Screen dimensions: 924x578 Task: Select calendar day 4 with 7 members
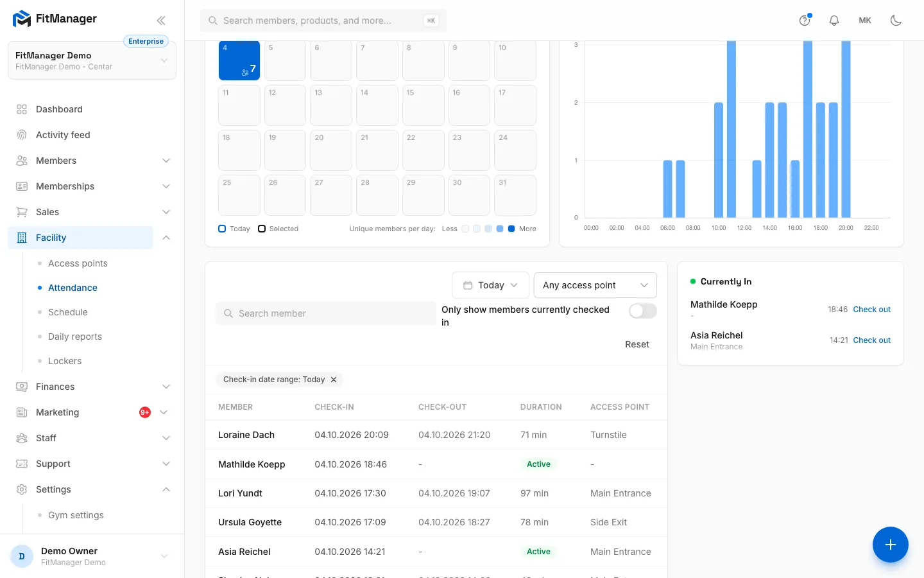pos(239,60)
